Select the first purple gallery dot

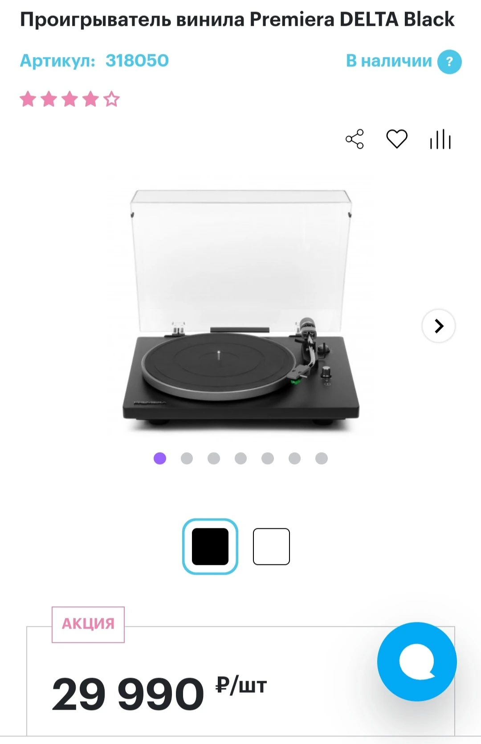[x=160, y=458]
